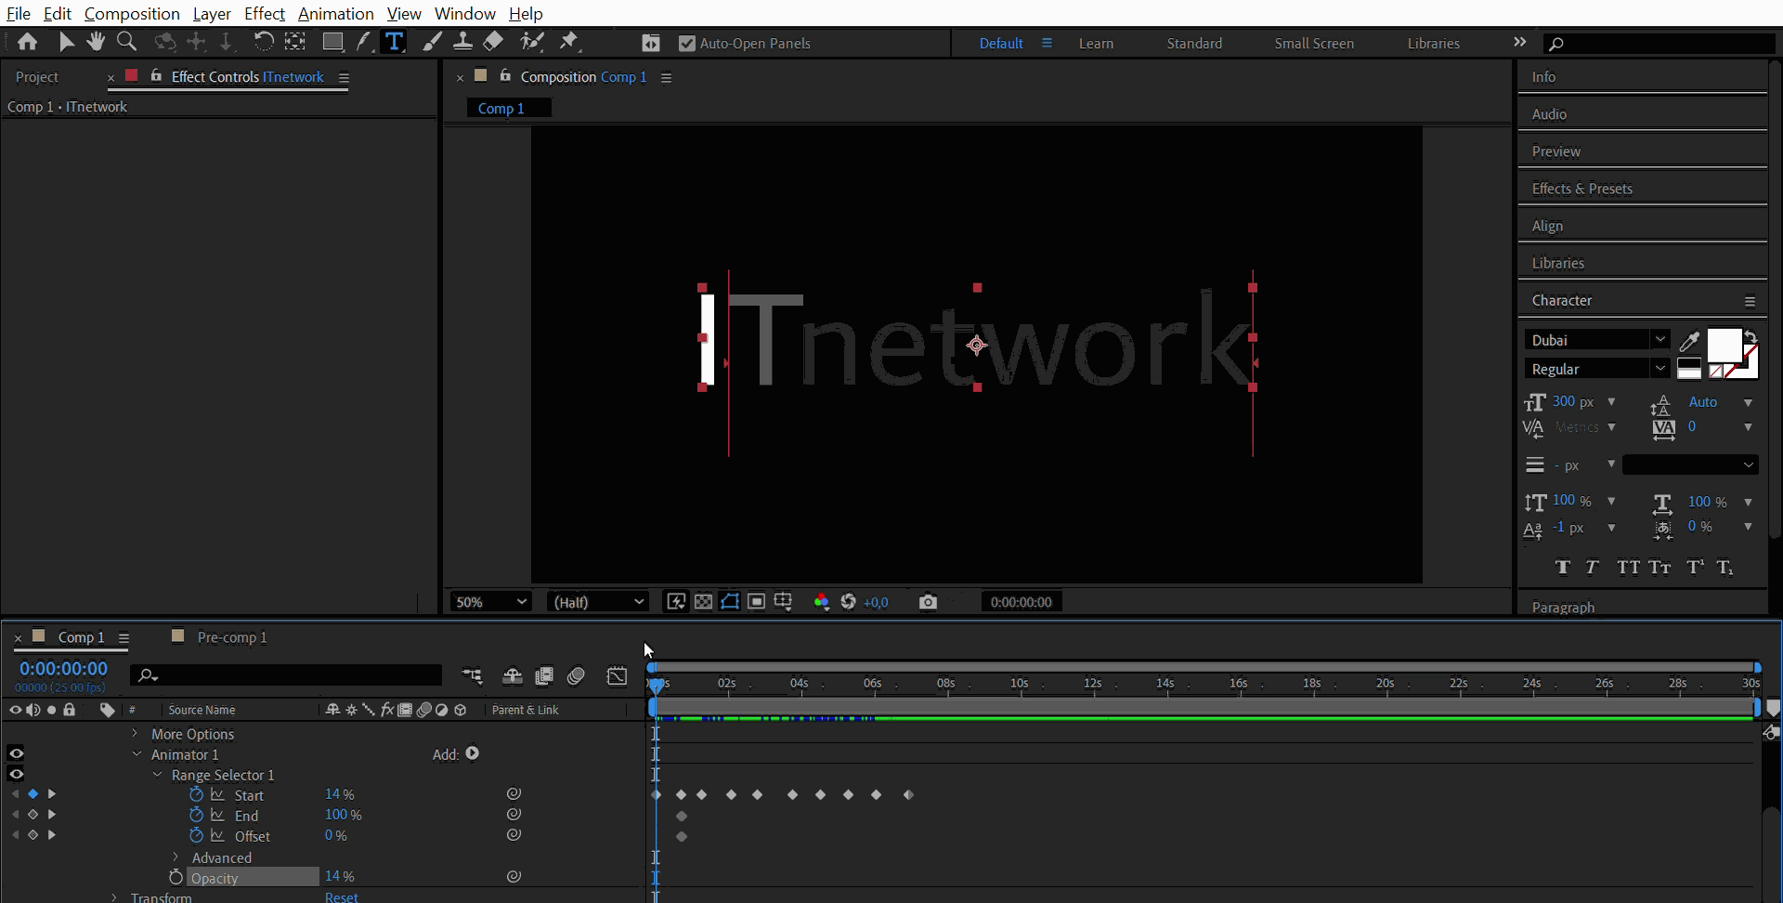
Task: Select the Horizontal Type tool
Action: coord(394,41)
